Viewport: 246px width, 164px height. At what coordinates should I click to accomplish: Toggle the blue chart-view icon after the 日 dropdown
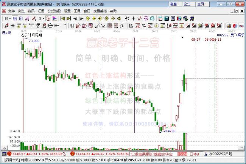[x=15, y=18]
